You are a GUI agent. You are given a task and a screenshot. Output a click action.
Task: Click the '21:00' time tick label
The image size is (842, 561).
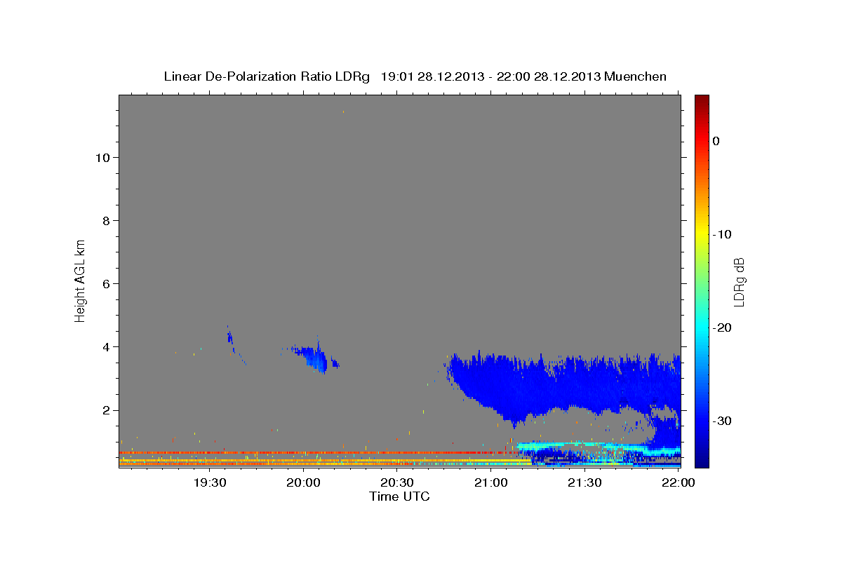490,483
